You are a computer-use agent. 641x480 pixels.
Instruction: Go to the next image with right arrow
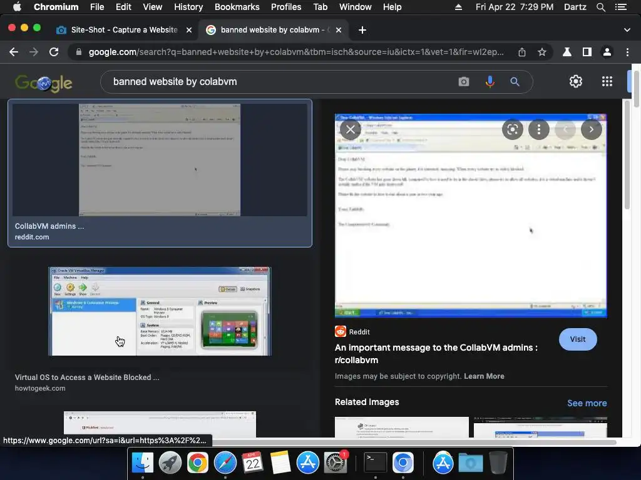591,129
